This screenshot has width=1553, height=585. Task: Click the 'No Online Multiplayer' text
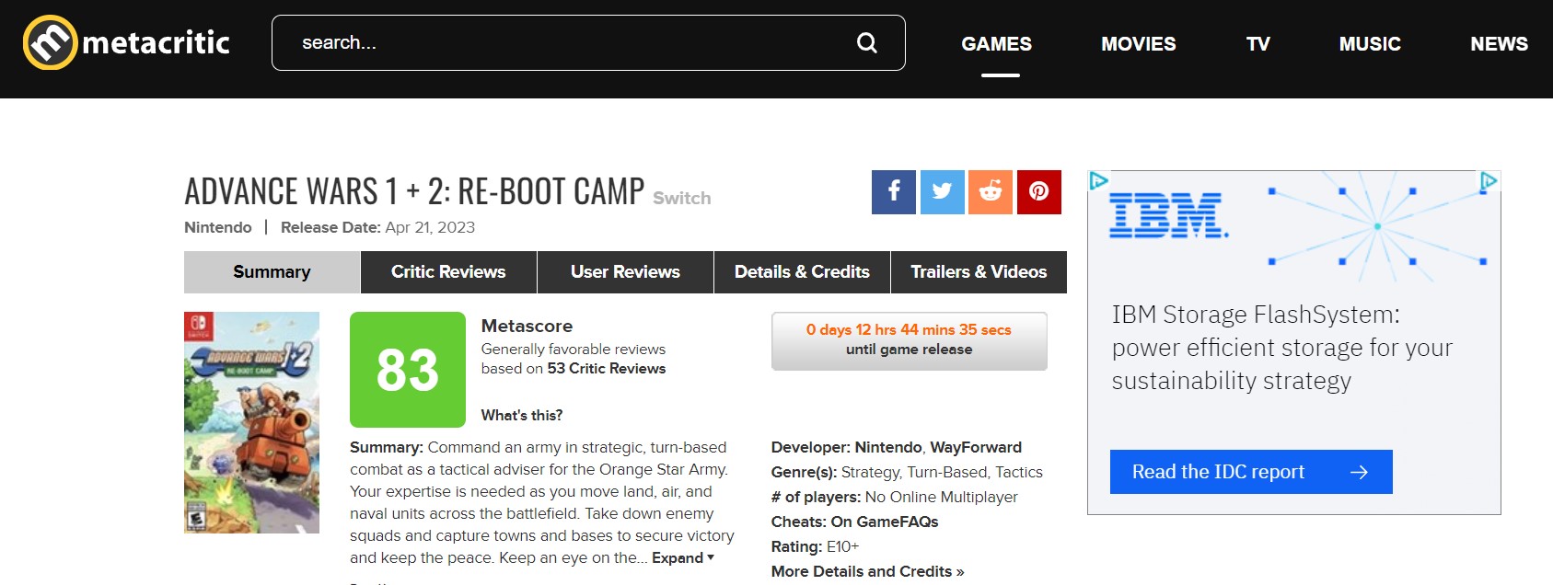pyautogui.click(x=942, y=498)
